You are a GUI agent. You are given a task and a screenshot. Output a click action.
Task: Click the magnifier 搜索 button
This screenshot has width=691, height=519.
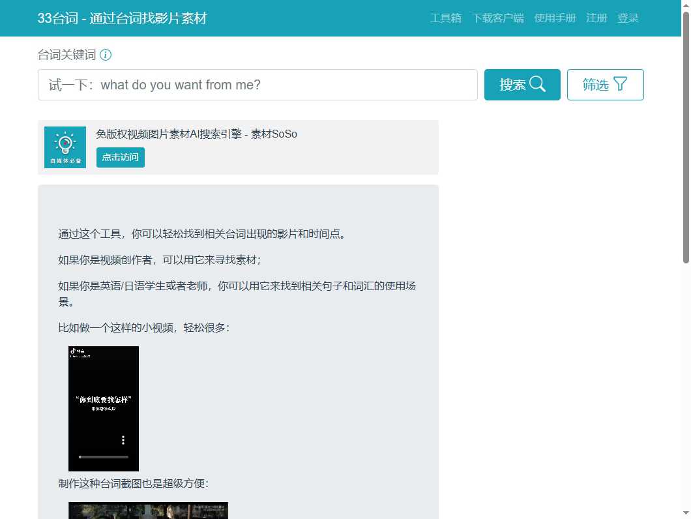522,85
